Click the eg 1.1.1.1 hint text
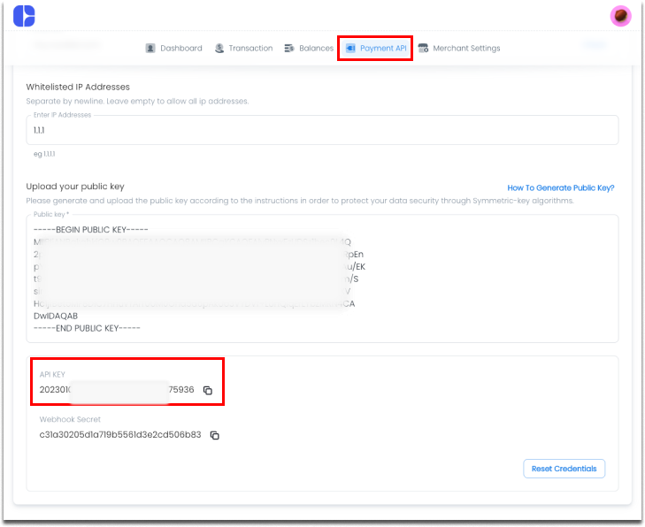This screenshot has width=645, height=527. pos(44,154)
